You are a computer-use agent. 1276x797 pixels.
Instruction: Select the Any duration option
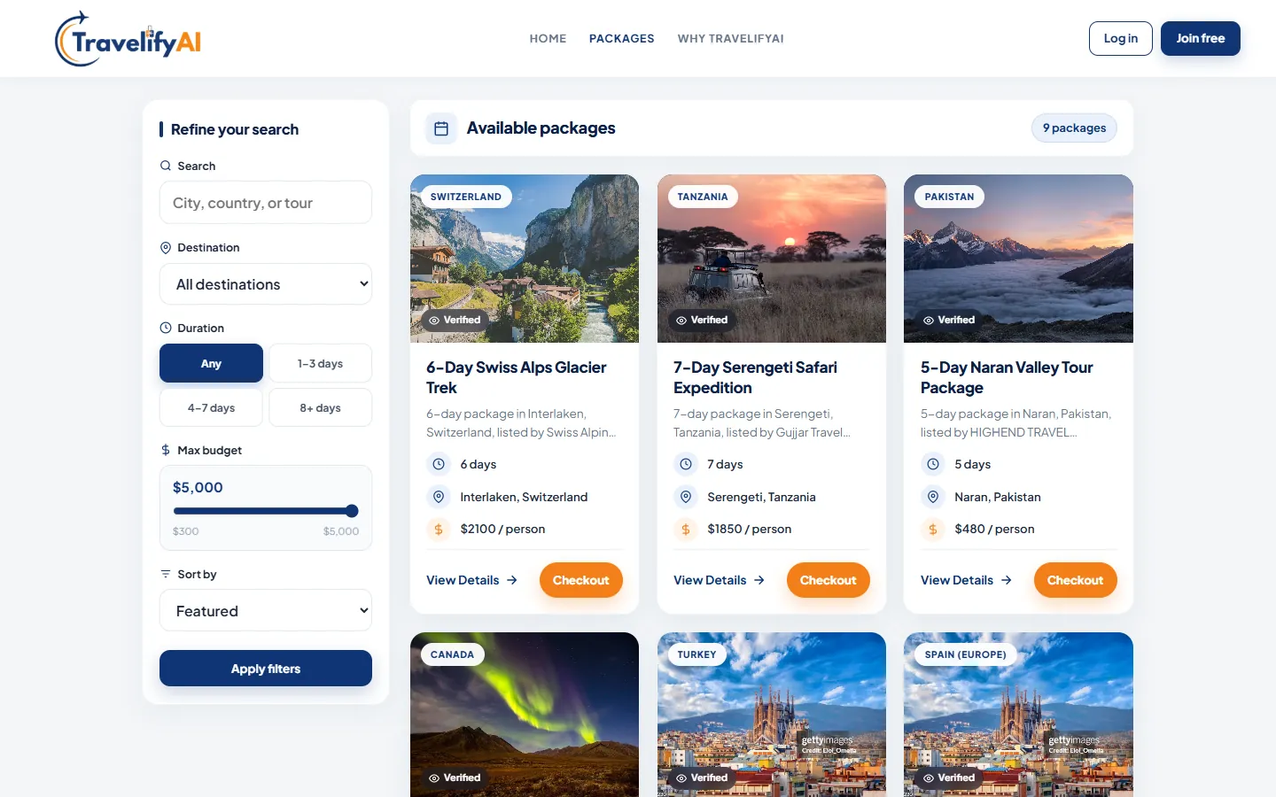click(211, 363)
